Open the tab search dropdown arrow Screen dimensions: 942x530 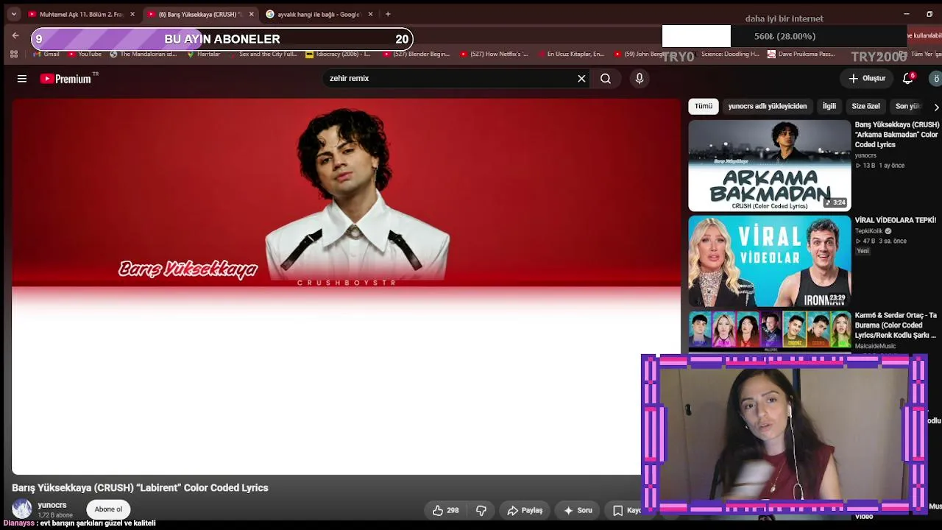(x=13, y=14)
